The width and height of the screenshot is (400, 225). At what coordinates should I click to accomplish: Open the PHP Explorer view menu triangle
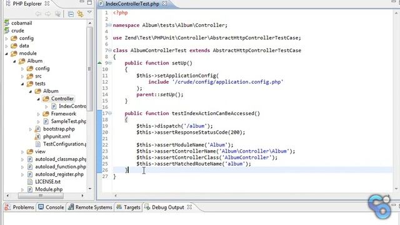pyautogui.click(x=89, y=12)
